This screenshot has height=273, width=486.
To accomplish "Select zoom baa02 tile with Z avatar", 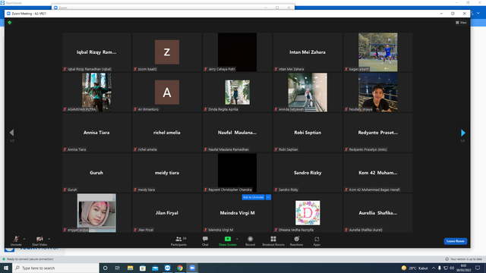I will pos(167,52).
